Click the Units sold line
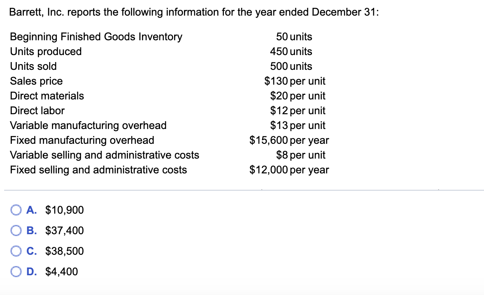The height and width of the screenshot is (295, 484). coord(33,66)
